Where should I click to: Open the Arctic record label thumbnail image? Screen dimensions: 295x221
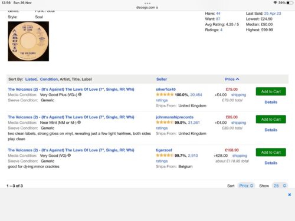click(x=28, y=41)
